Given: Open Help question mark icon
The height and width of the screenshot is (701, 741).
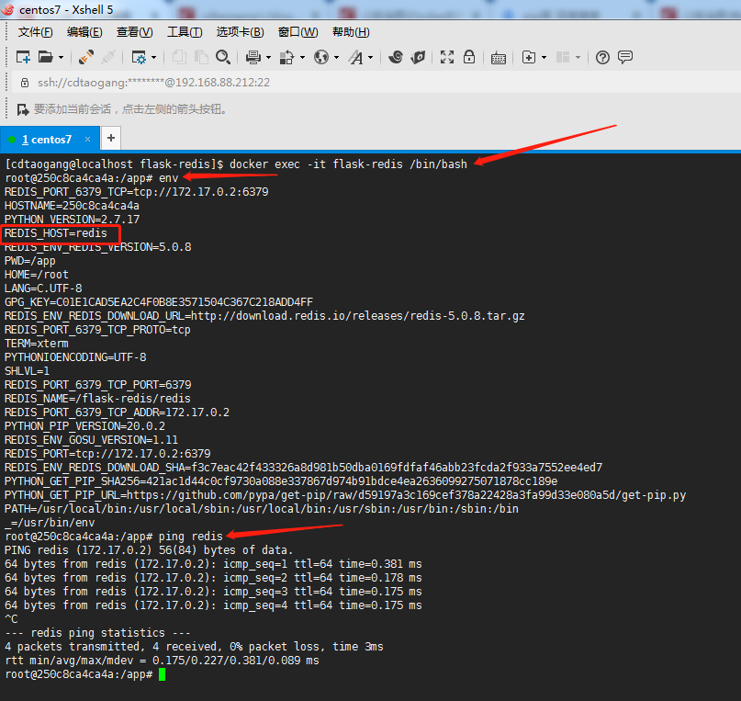Looking at the screenshot, I should click(x=602, y=57).
